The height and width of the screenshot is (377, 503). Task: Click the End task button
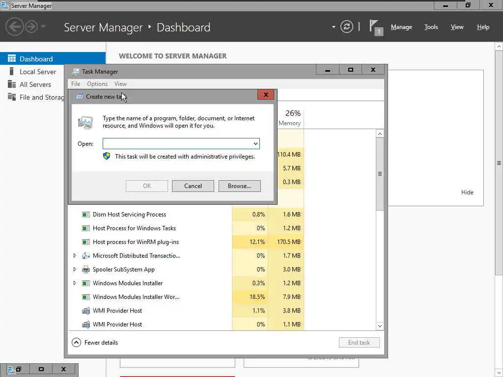[x=359, y=342]
